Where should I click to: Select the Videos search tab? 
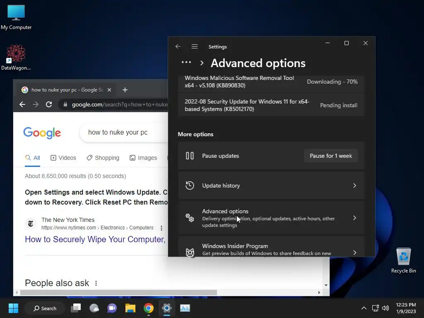point(63,158)
